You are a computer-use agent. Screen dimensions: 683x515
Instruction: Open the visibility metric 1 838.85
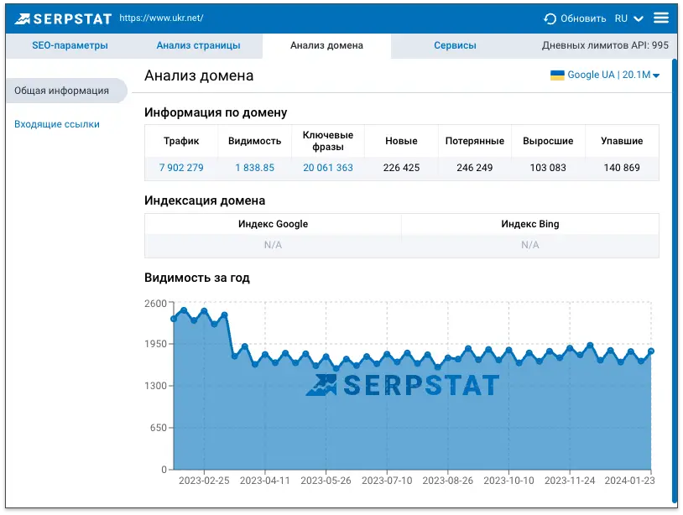click(254, 169)
